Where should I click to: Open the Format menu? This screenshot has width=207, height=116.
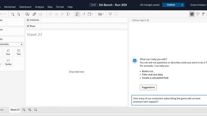[60, 7]
